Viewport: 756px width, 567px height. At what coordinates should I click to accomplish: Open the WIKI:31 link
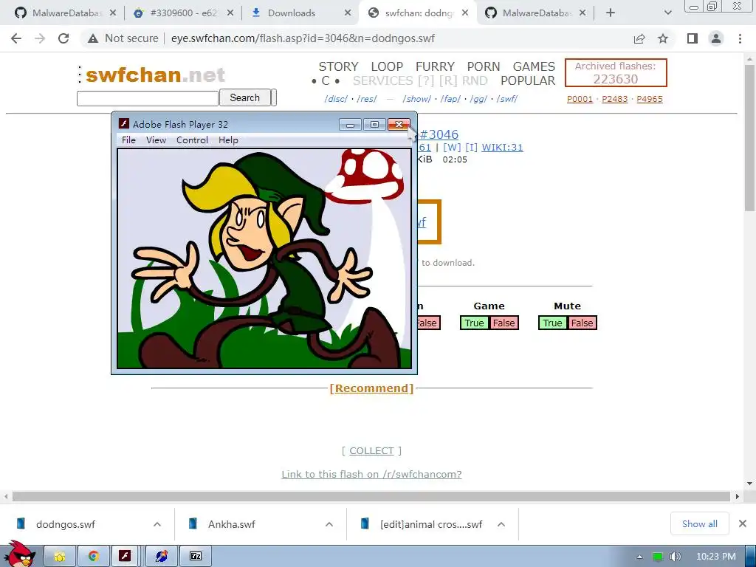[502, 148]
